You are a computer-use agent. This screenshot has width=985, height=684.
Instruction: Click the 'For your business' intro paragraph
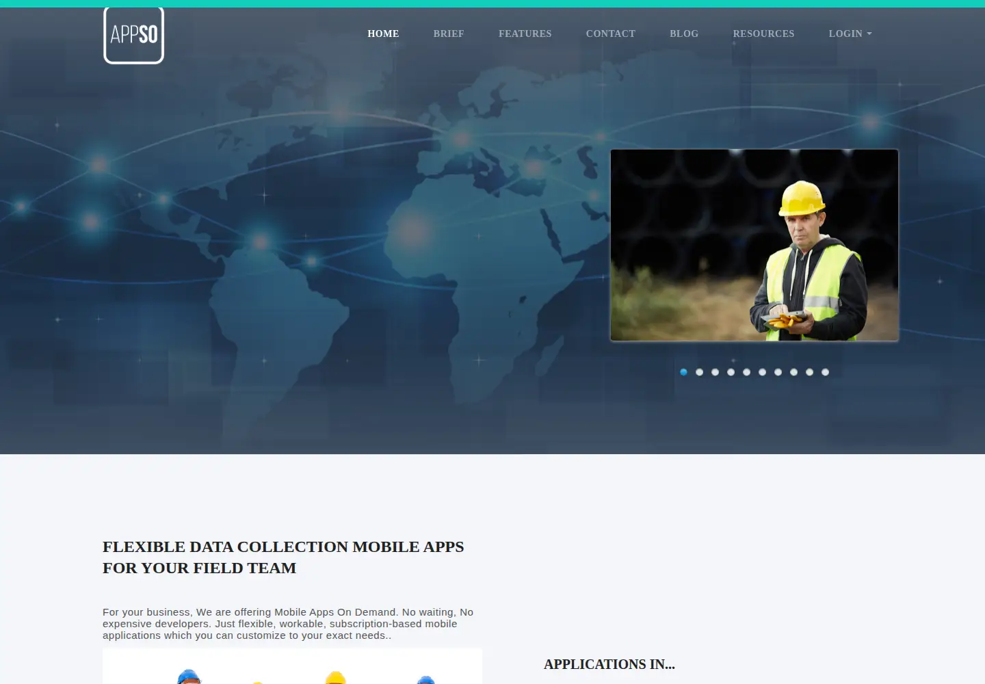(x=288, y=624)
